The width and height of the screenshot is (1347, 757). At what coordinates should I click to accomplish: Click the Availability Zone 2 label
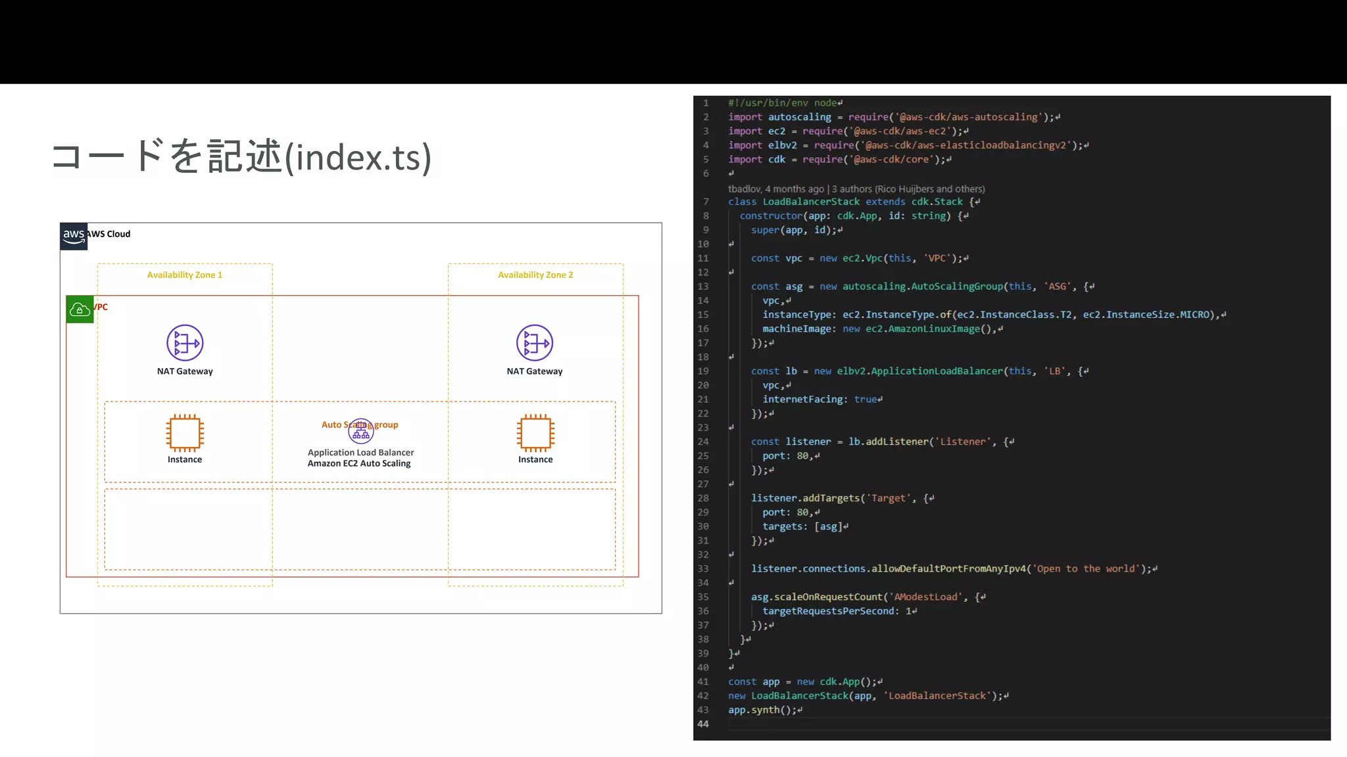(535, 275)
